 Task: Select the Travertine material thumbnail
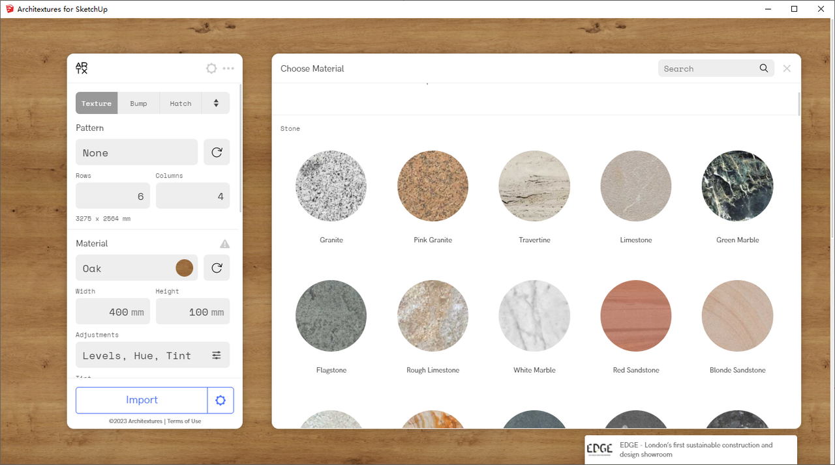click(534, 186)
